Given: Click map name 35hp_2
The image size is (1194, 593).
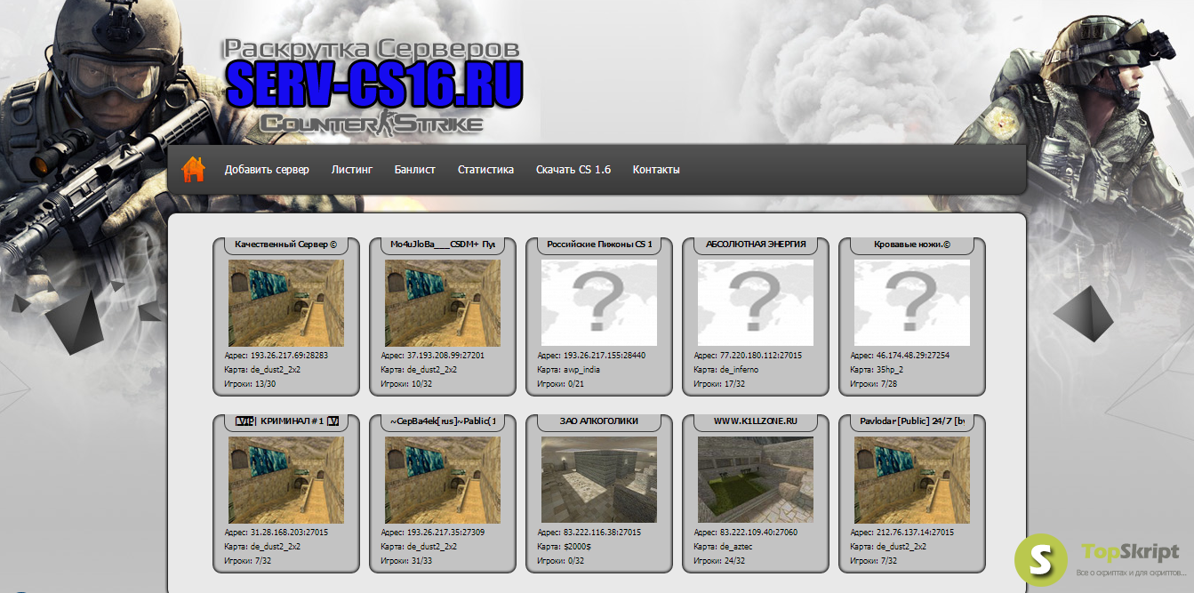Looking at the screenshot, I should pyautogui.click(x=889, y=370).
